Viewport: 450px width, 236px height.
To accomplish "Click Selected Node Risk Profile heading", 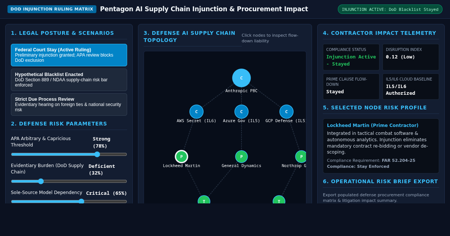I will point(375,108).
